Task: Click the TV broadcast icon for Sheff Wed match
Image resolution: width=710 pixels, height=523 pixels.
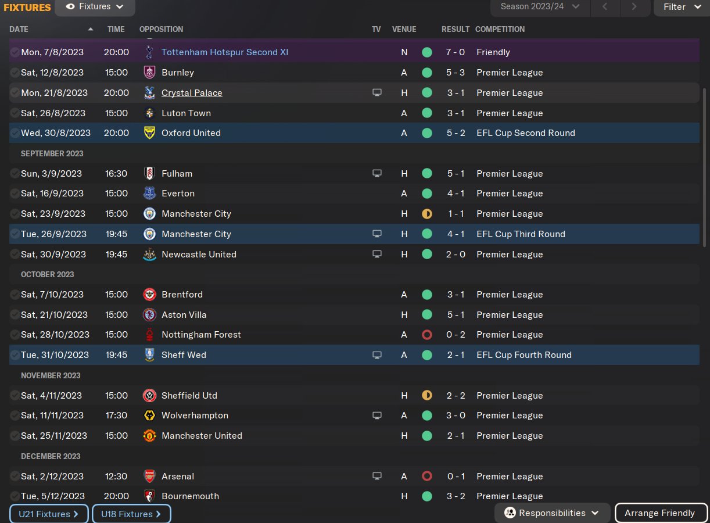Action: (x=377, y=355)
